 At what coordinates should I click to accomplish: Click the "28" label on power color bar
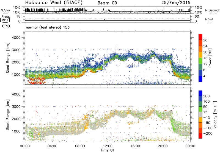point(205,40)
